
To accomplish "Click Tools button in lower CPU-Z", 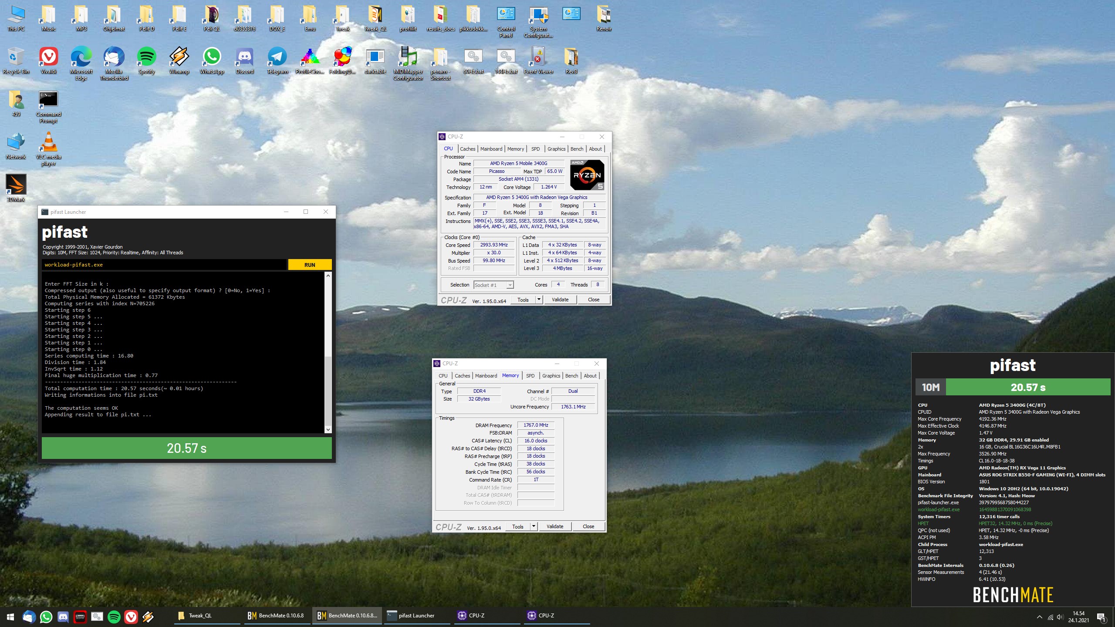I will pyautogui.click(x=518, y=526).
